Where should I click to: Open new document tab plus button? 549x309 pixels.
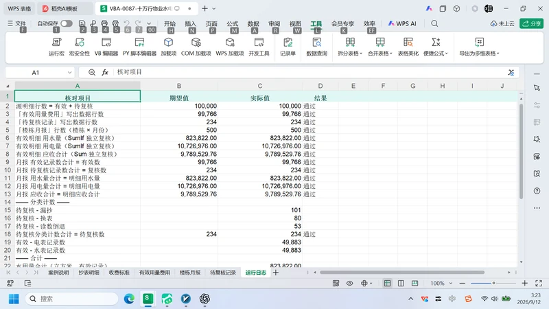205,8
